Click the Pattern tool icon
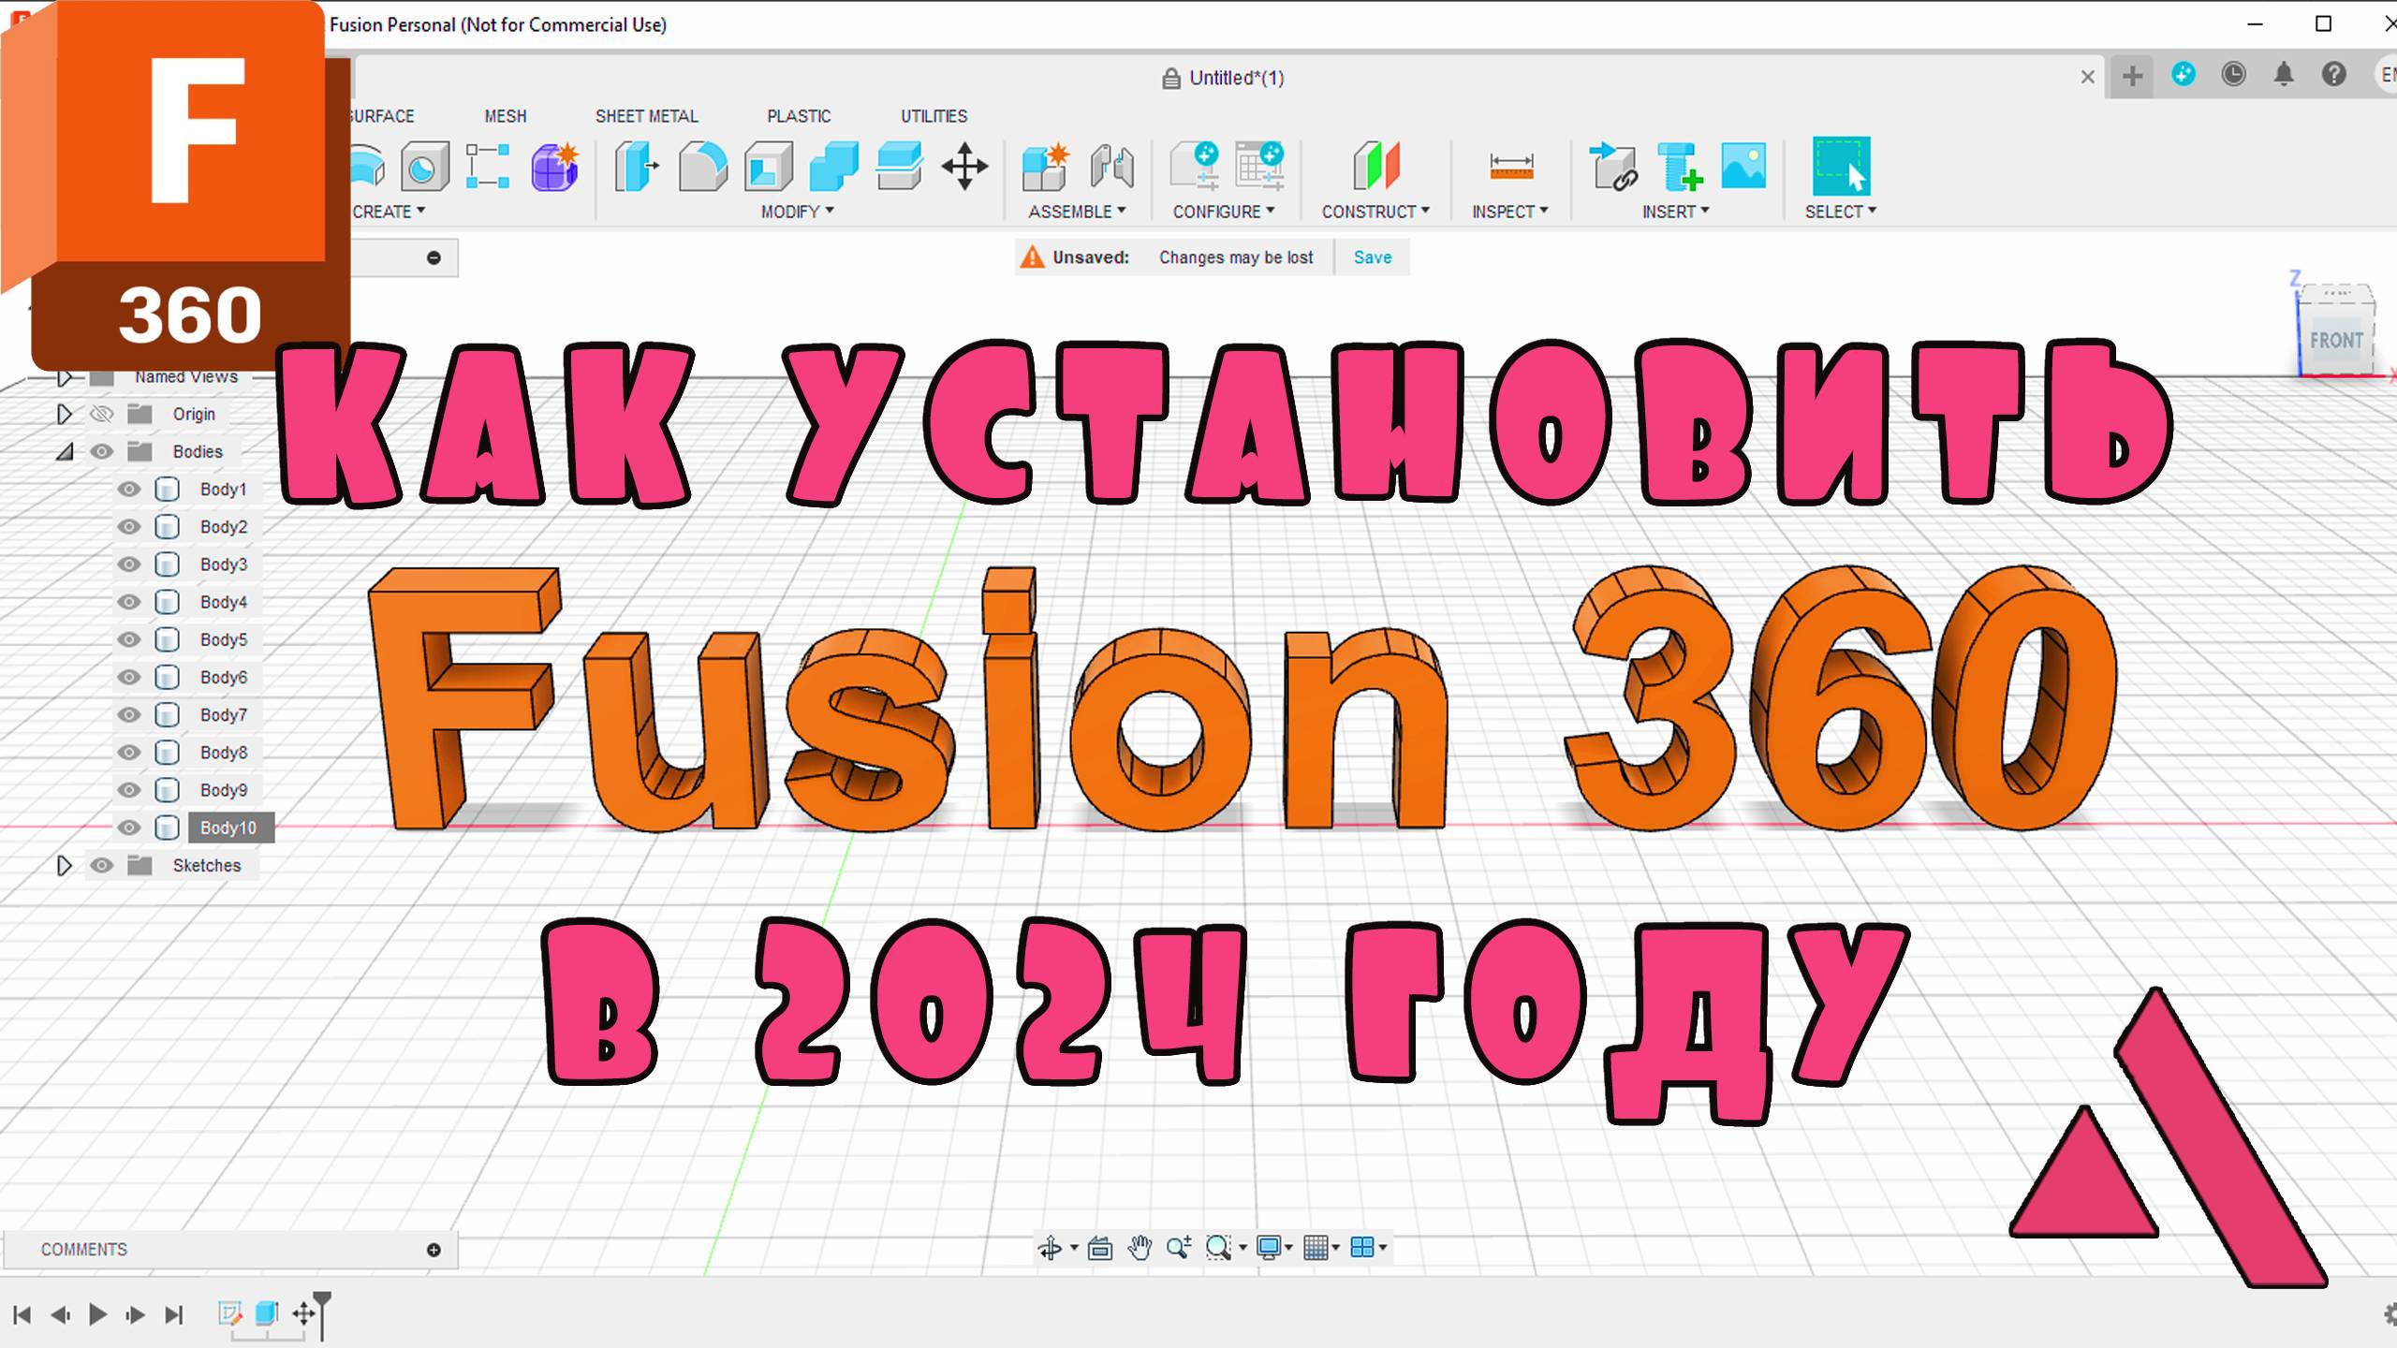This screenshot has height=1348, width=2397. (488, 167)
